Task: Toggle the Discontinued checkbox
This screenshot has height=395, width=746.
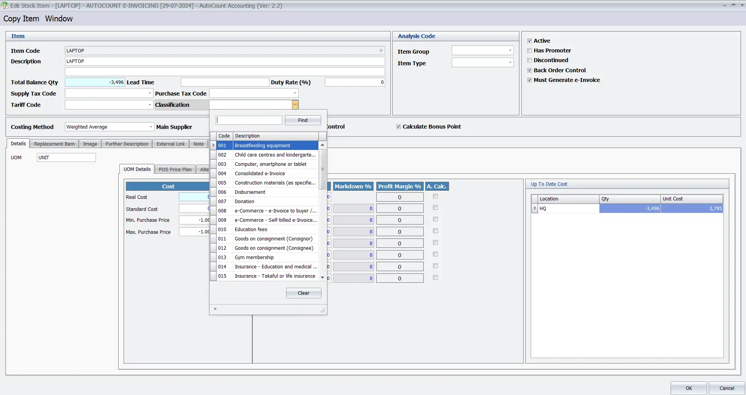Action: 529,60
